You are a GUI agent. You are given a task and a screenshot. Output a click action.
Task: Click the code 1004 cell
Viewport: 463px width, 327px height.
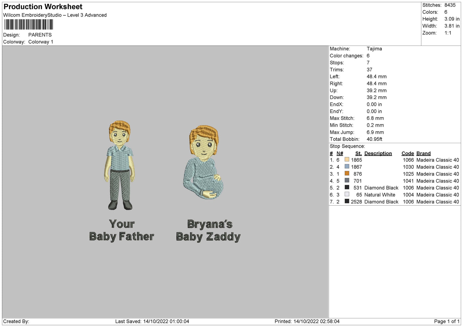(408, 195)
